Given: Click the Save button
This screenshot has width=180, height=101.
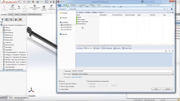Looking at the screenshot, I should coord(156,89).
